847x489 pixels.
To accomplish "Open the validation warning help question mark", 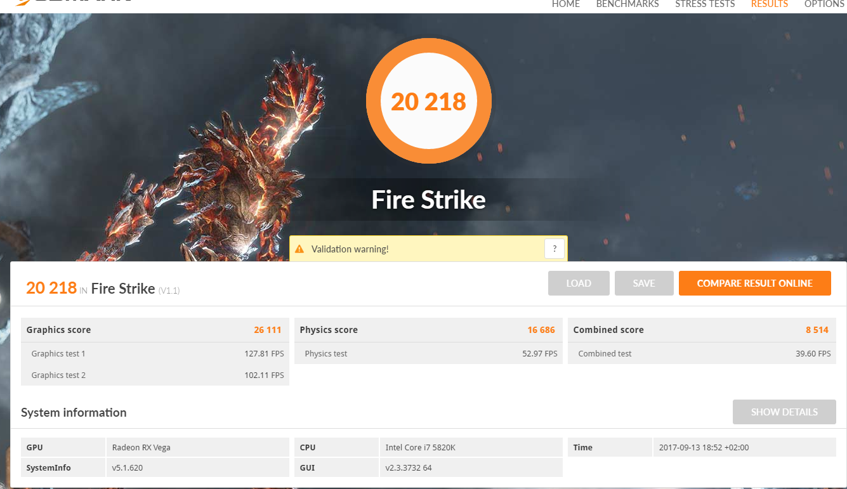I will point(555,249).
